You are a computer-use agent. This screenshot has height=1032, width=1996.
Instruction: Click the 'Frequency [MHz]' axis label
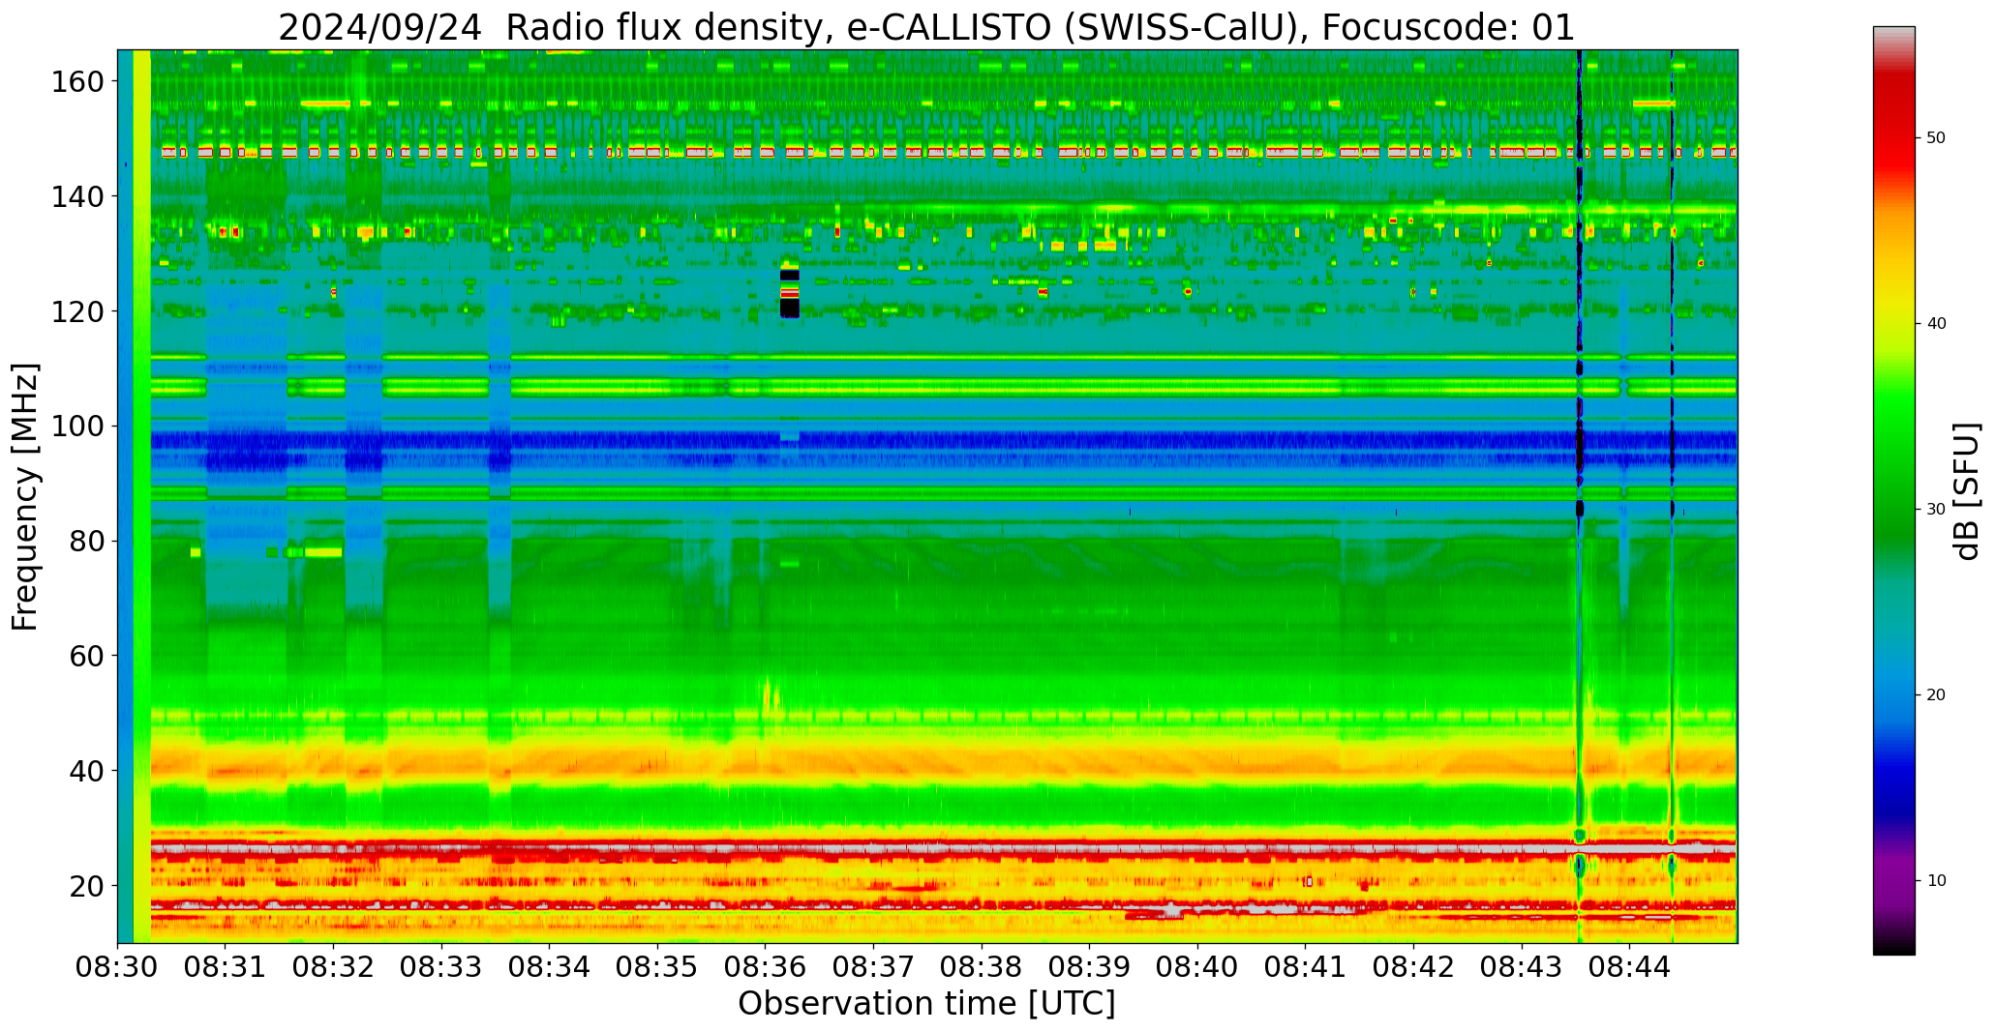click(x=25, y=496)
